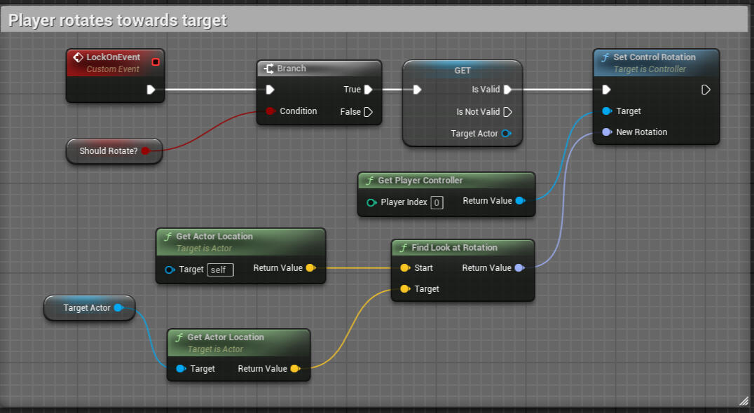Image resolution: width=754 pixels, height=413 pixels.
Task: Click the Find Look at Rotation Start pin
Action: 405,268
